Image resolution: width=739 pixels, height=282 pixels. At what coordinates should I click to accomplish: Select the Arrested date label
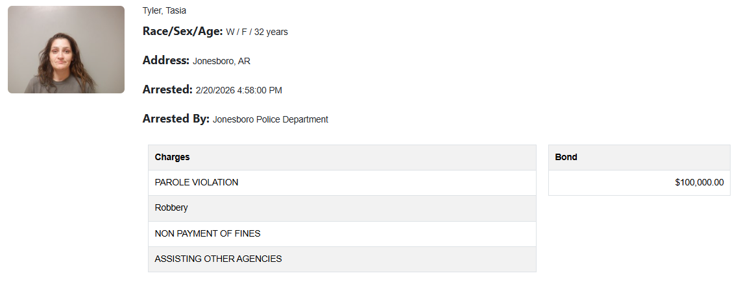click(167, 89)
